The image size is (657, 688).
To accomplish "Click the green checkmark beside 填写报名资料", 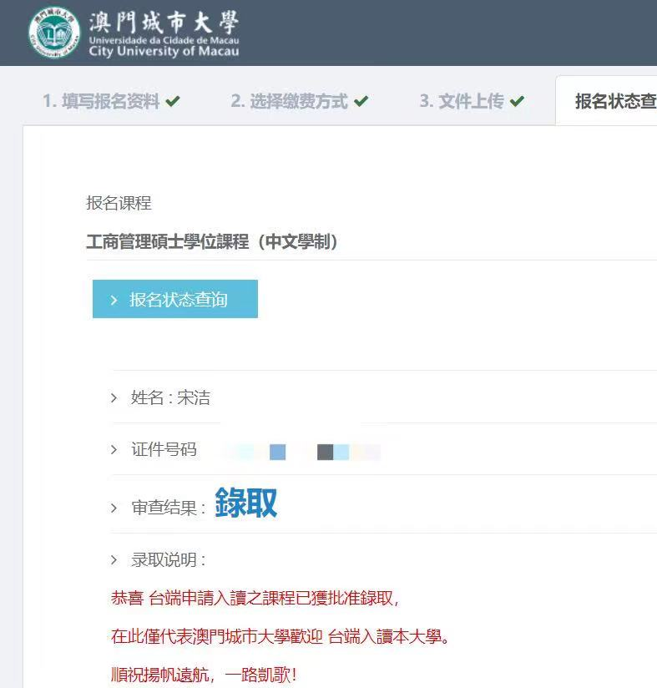I will (x=173, y=102).
